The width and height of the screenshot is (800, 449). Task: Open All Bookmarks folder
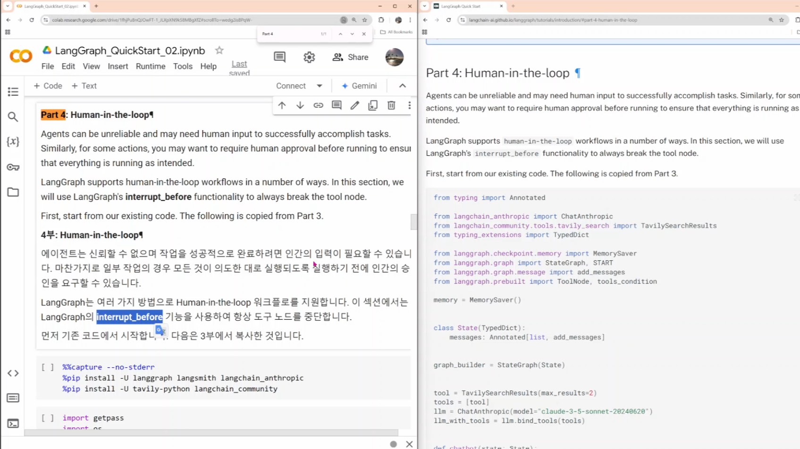[x=396, y=32]
